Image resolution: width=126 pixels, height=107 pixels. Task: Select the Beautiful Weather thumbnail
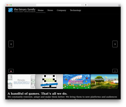pyautogui.click(x=105, y=81)
